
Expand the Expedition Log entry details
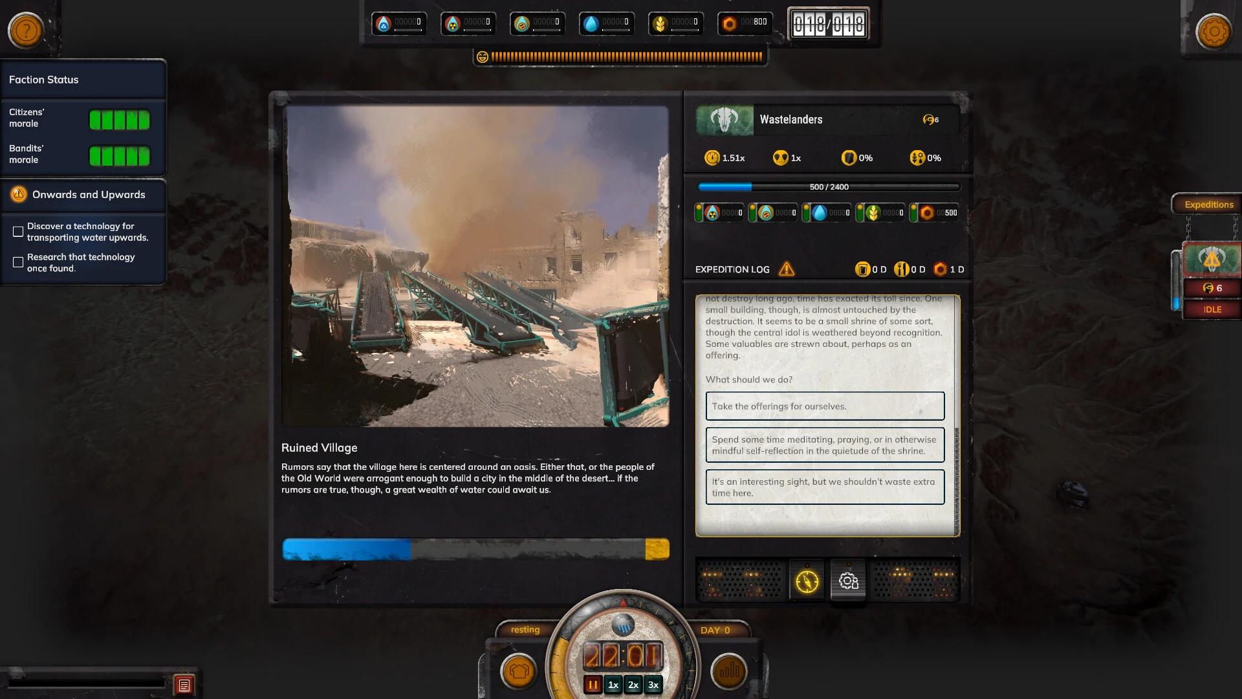pos(785,269)
